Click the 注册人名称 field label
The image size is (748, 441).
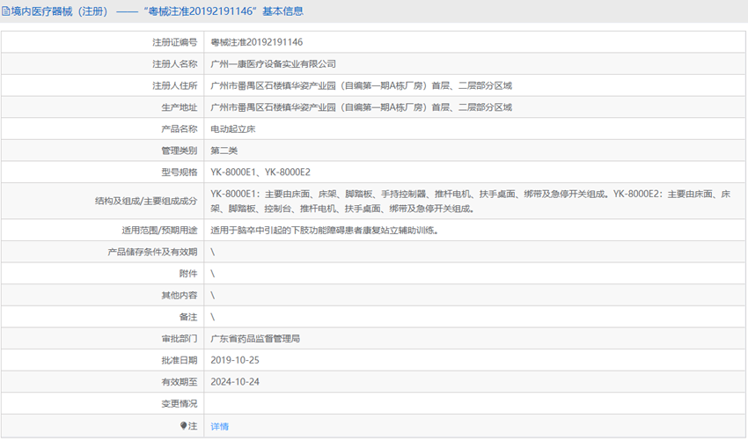click(174, 64)
